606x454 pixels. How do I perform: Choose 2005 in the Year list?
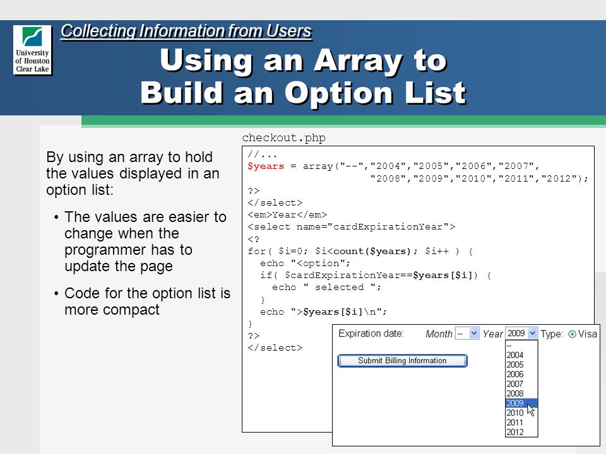click(x=521, y=364)
